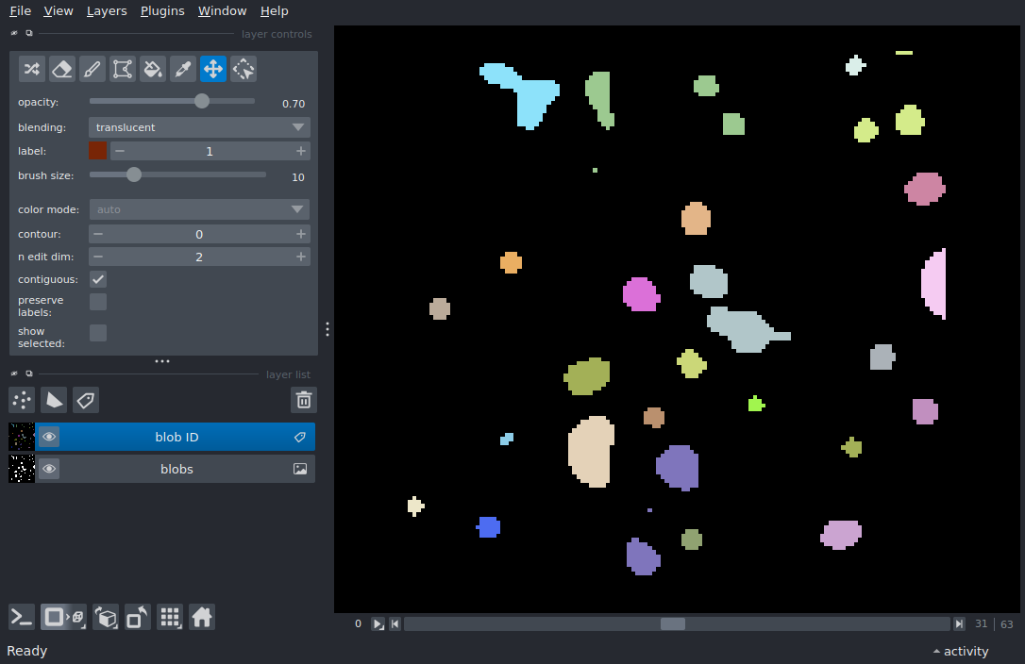Click the blobs layer thumbnail

(x=22, y=469)
